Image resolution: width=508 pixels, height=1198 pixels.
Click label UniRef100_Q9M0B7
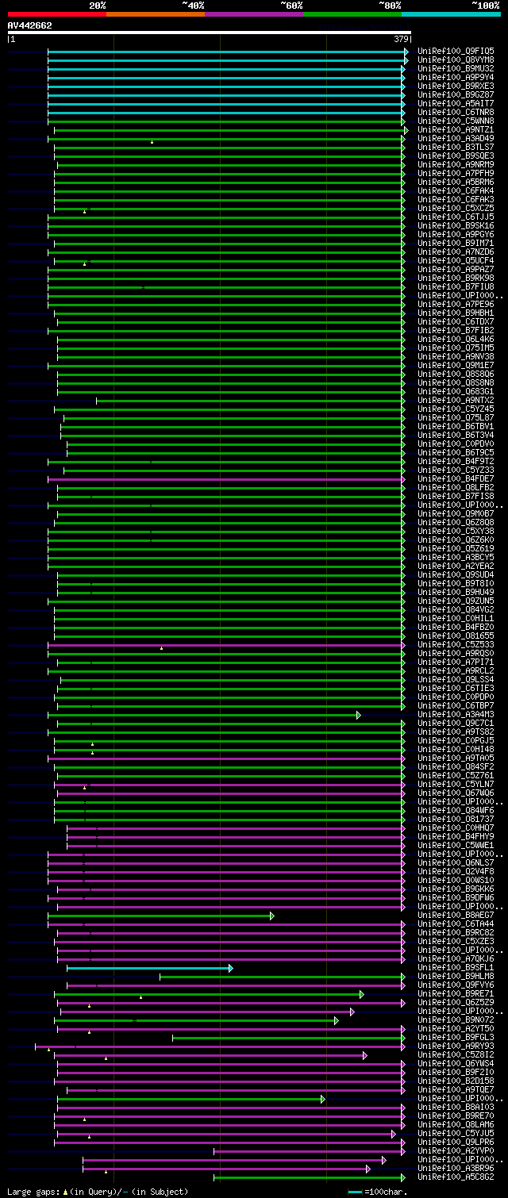click(x=456, y=513)
